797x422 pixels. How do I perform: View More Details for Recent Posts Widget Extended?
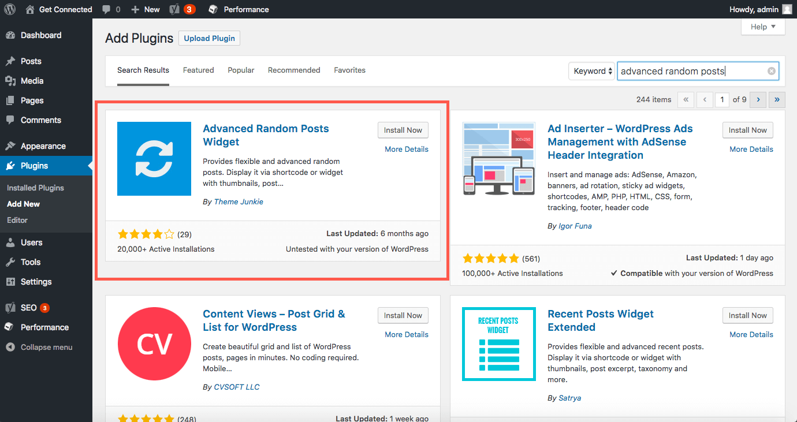(751, 334)
